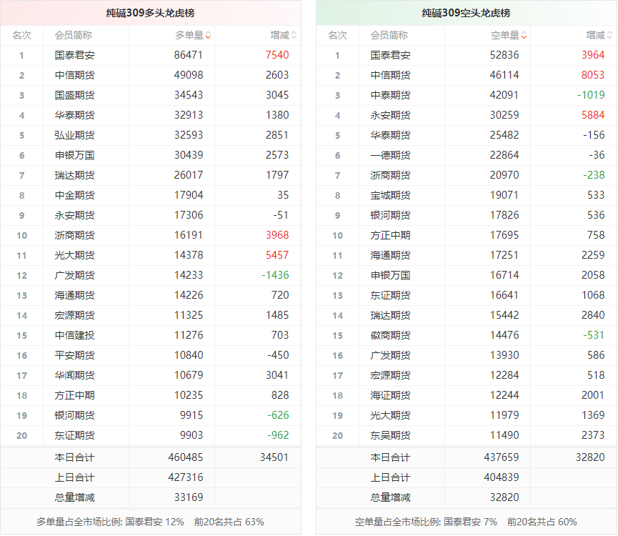The height and width of the screenshot is (536, 618).
Task: Click sort icon beside 增减 in 多头 table
Action: pos(294,35)
